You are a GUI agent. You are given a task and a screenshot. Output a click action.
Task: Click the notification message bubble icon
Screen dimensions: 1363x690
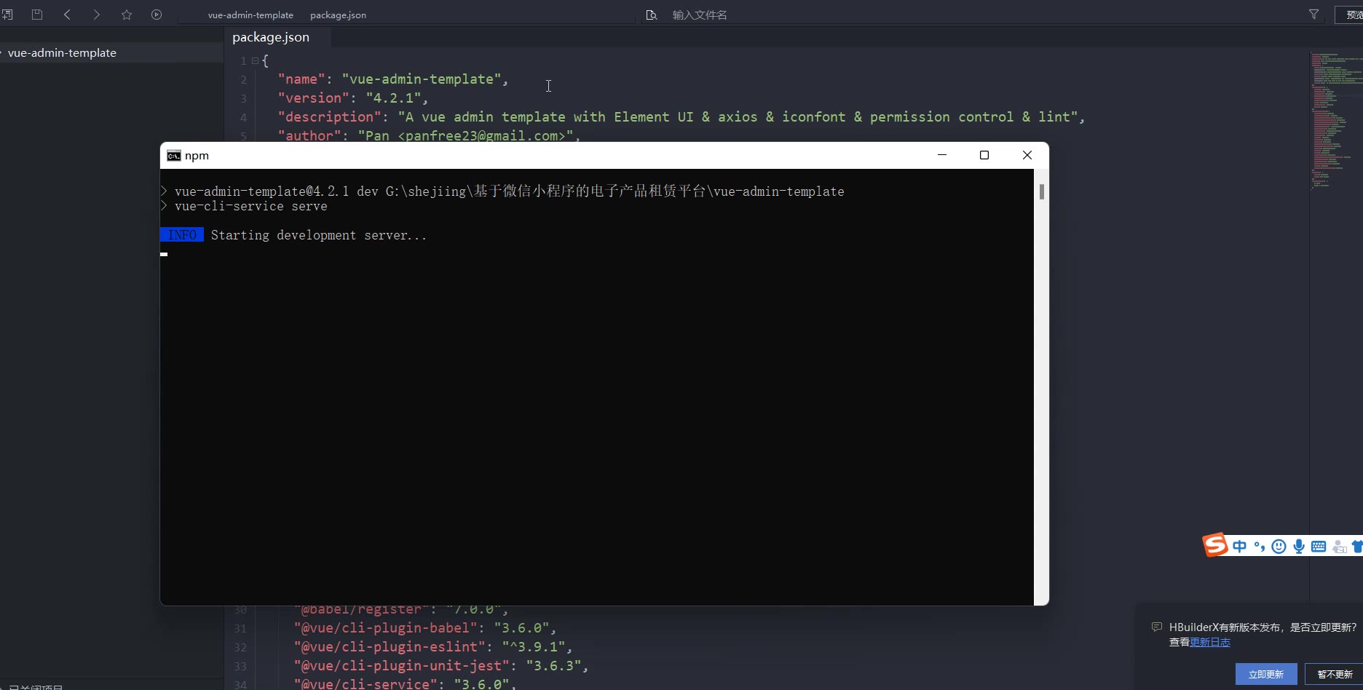1156,627
